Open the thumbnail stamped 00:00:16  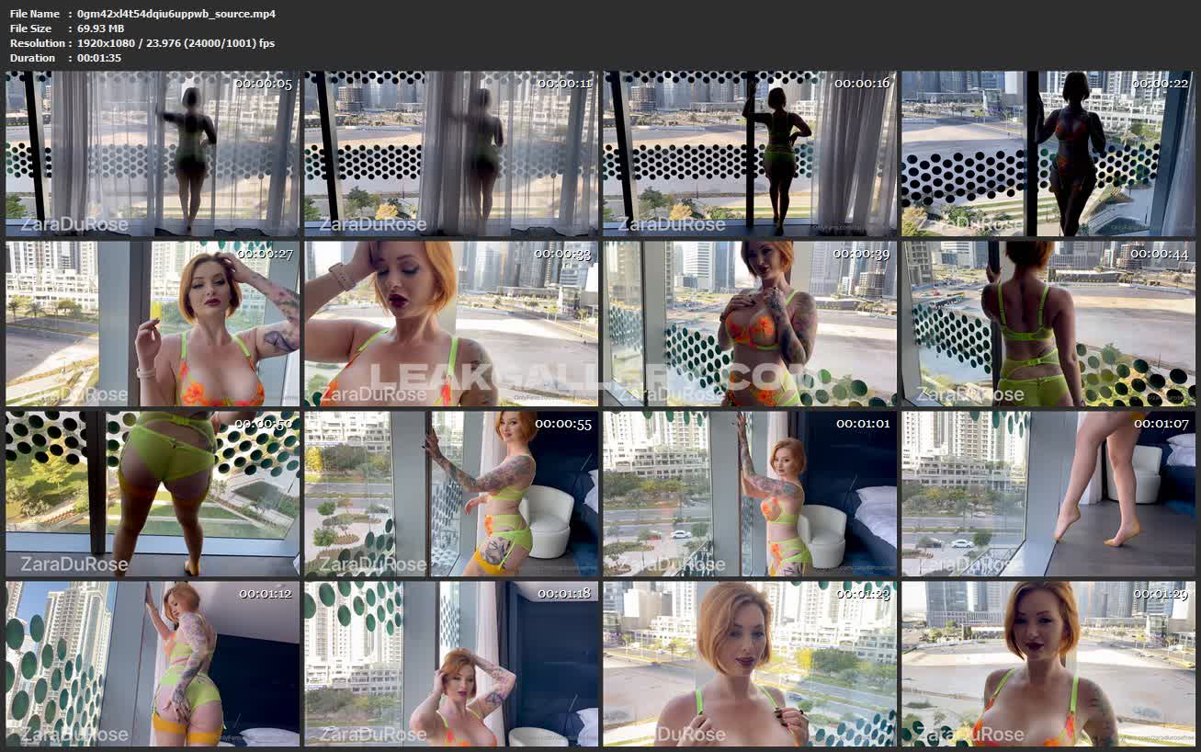[750, 154]
